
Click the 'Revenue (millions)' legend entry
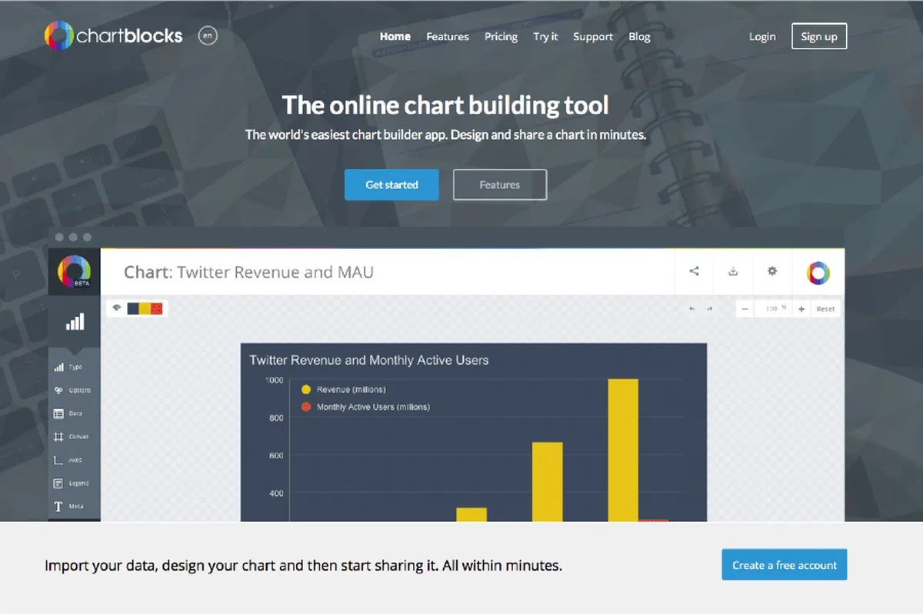tap(343, 390)
